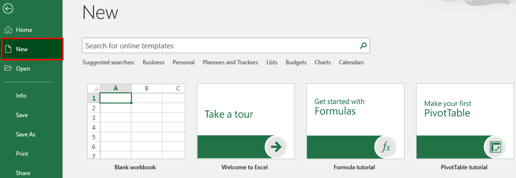Click the back arrow icon
This screenshot has height=178, width=516.
(8, 9)
